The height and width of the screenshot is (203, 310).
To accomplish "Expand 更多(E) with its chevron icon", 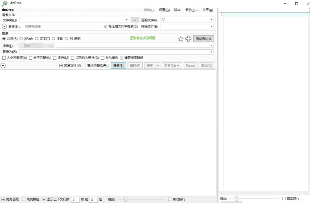I will pyautogui.click(x=4, y=26).
